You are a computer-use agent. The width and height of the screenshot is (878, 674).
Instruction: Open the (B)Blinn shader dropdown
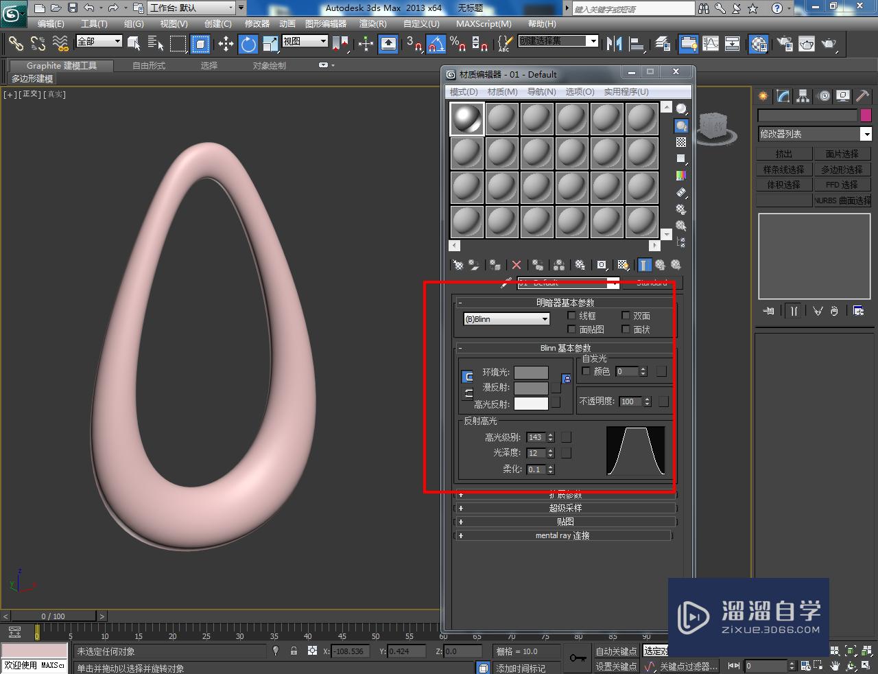(507, 319)
